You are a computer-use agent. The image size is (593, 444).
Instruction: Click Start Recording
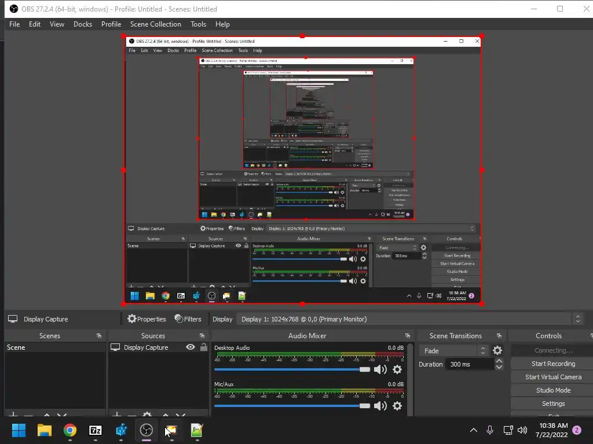tap(553, 364)
